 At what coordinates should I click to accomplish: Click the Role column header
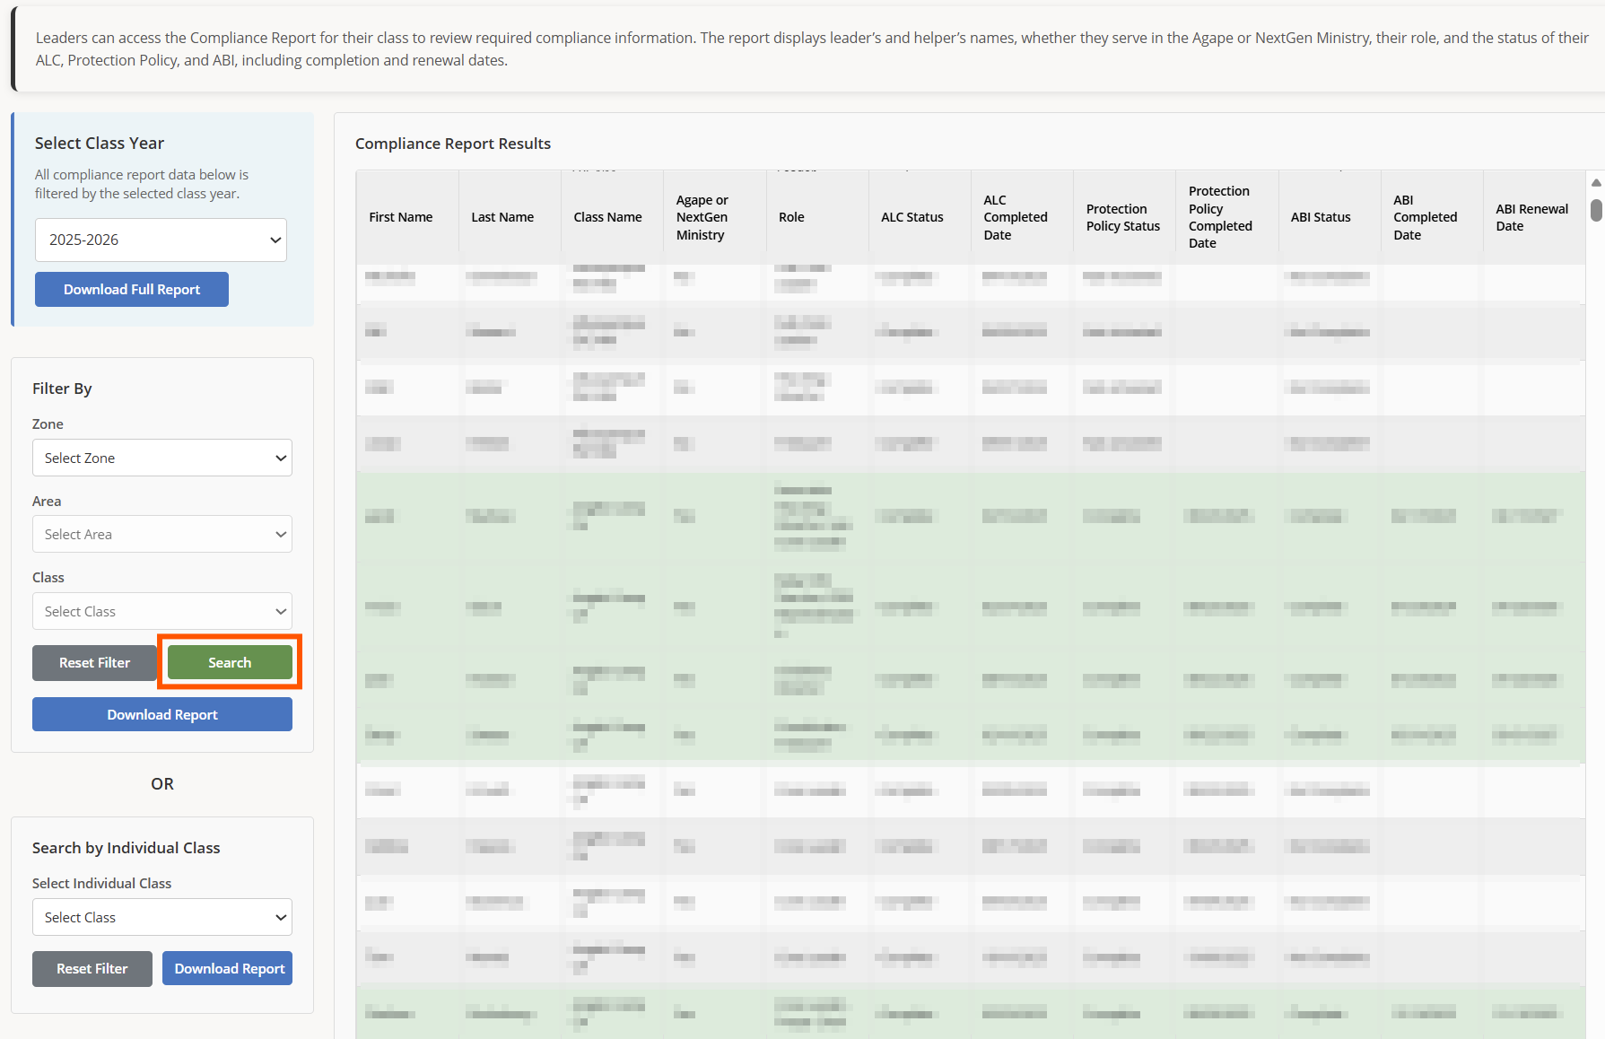coord(791,217)
